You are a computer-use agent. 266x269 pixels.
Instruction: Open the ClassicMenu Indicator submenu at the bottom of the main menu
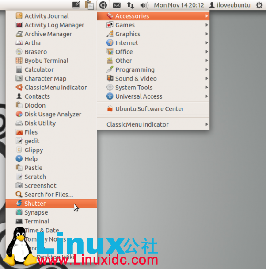coord(153,124)
